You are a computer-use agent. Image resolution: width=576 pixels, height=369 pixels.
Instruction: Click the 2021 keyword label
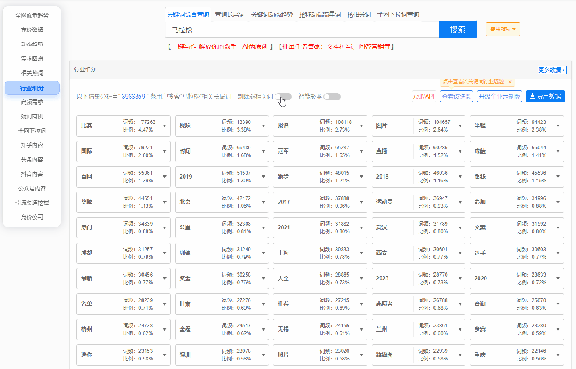click(283, 228)
